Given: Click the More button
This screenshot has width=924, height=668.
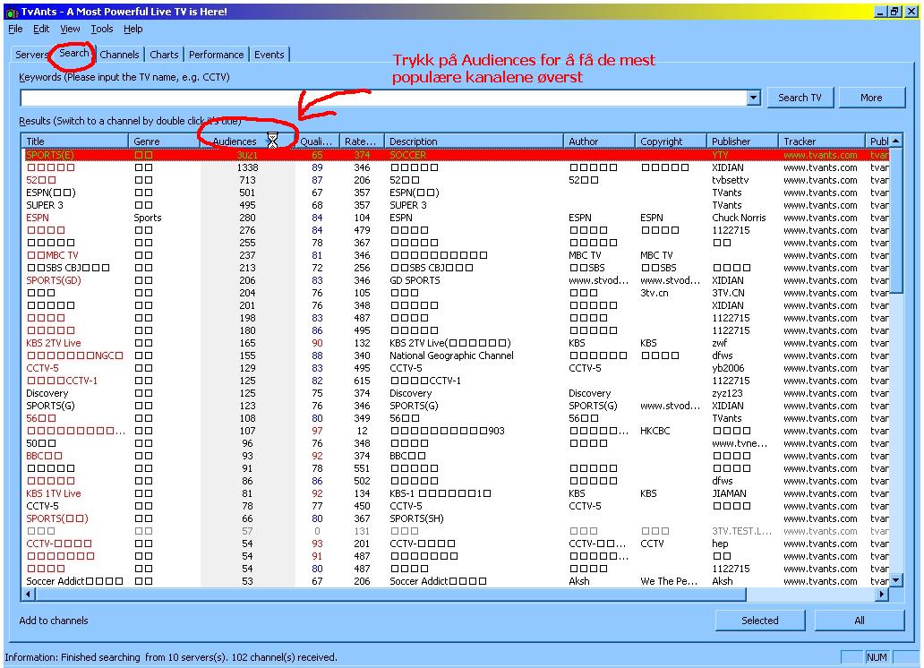Looking at the screenshot, I should coord(871,98).
